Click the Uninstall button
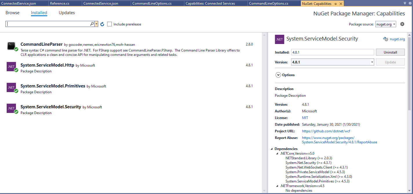 tap(390, 52)
